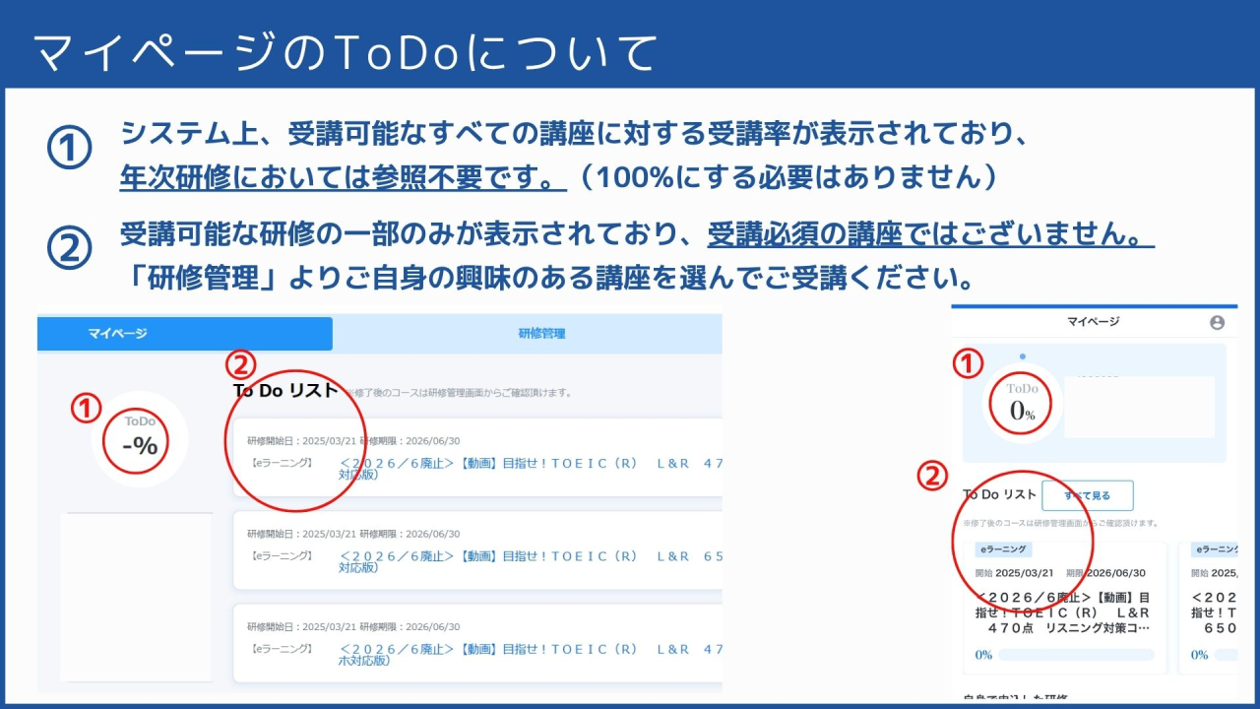Click the ① numbered circle beside the first instruction
The height and width of the screenshot is (709, 1260).
coord(67,143)
